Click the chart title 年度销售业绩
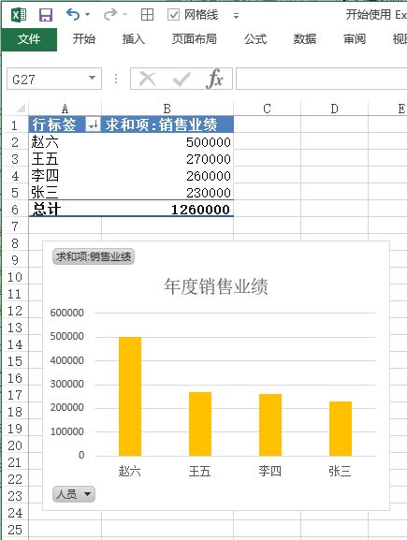The image size is (407, 540). (215, 286)
